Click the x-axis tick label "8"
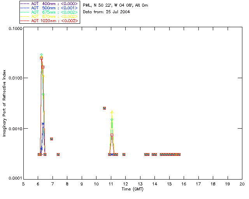This screenshot has width=249, height=199. pos(67,184)
